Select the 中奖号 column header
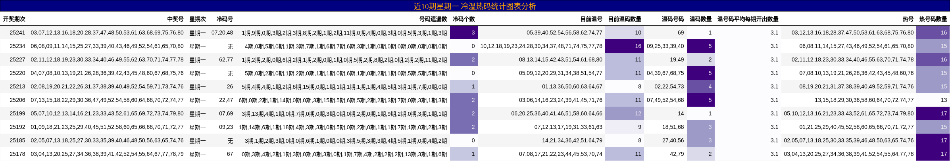 175,19
